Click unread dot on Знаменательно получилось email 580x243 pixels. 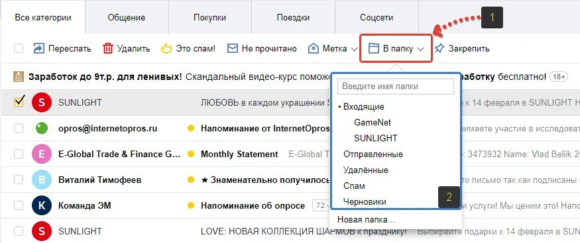[191, 180]
